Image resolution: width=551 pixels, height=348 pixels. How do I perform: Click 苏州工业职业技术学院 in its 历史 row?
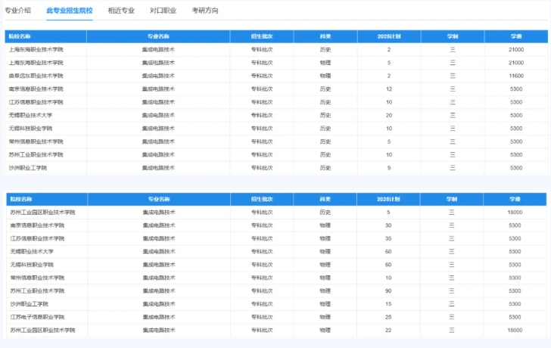click(x=36, y=154)
